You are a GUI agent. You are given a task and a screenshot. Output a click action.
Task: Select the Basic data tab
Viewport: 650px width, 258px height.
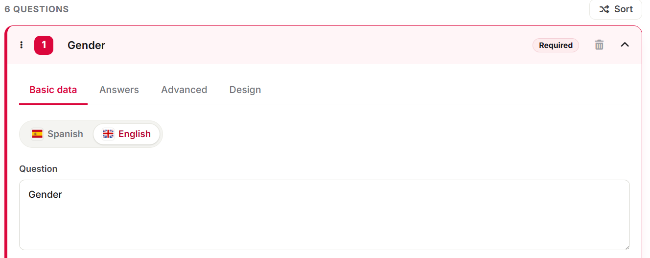coord(53,90)
